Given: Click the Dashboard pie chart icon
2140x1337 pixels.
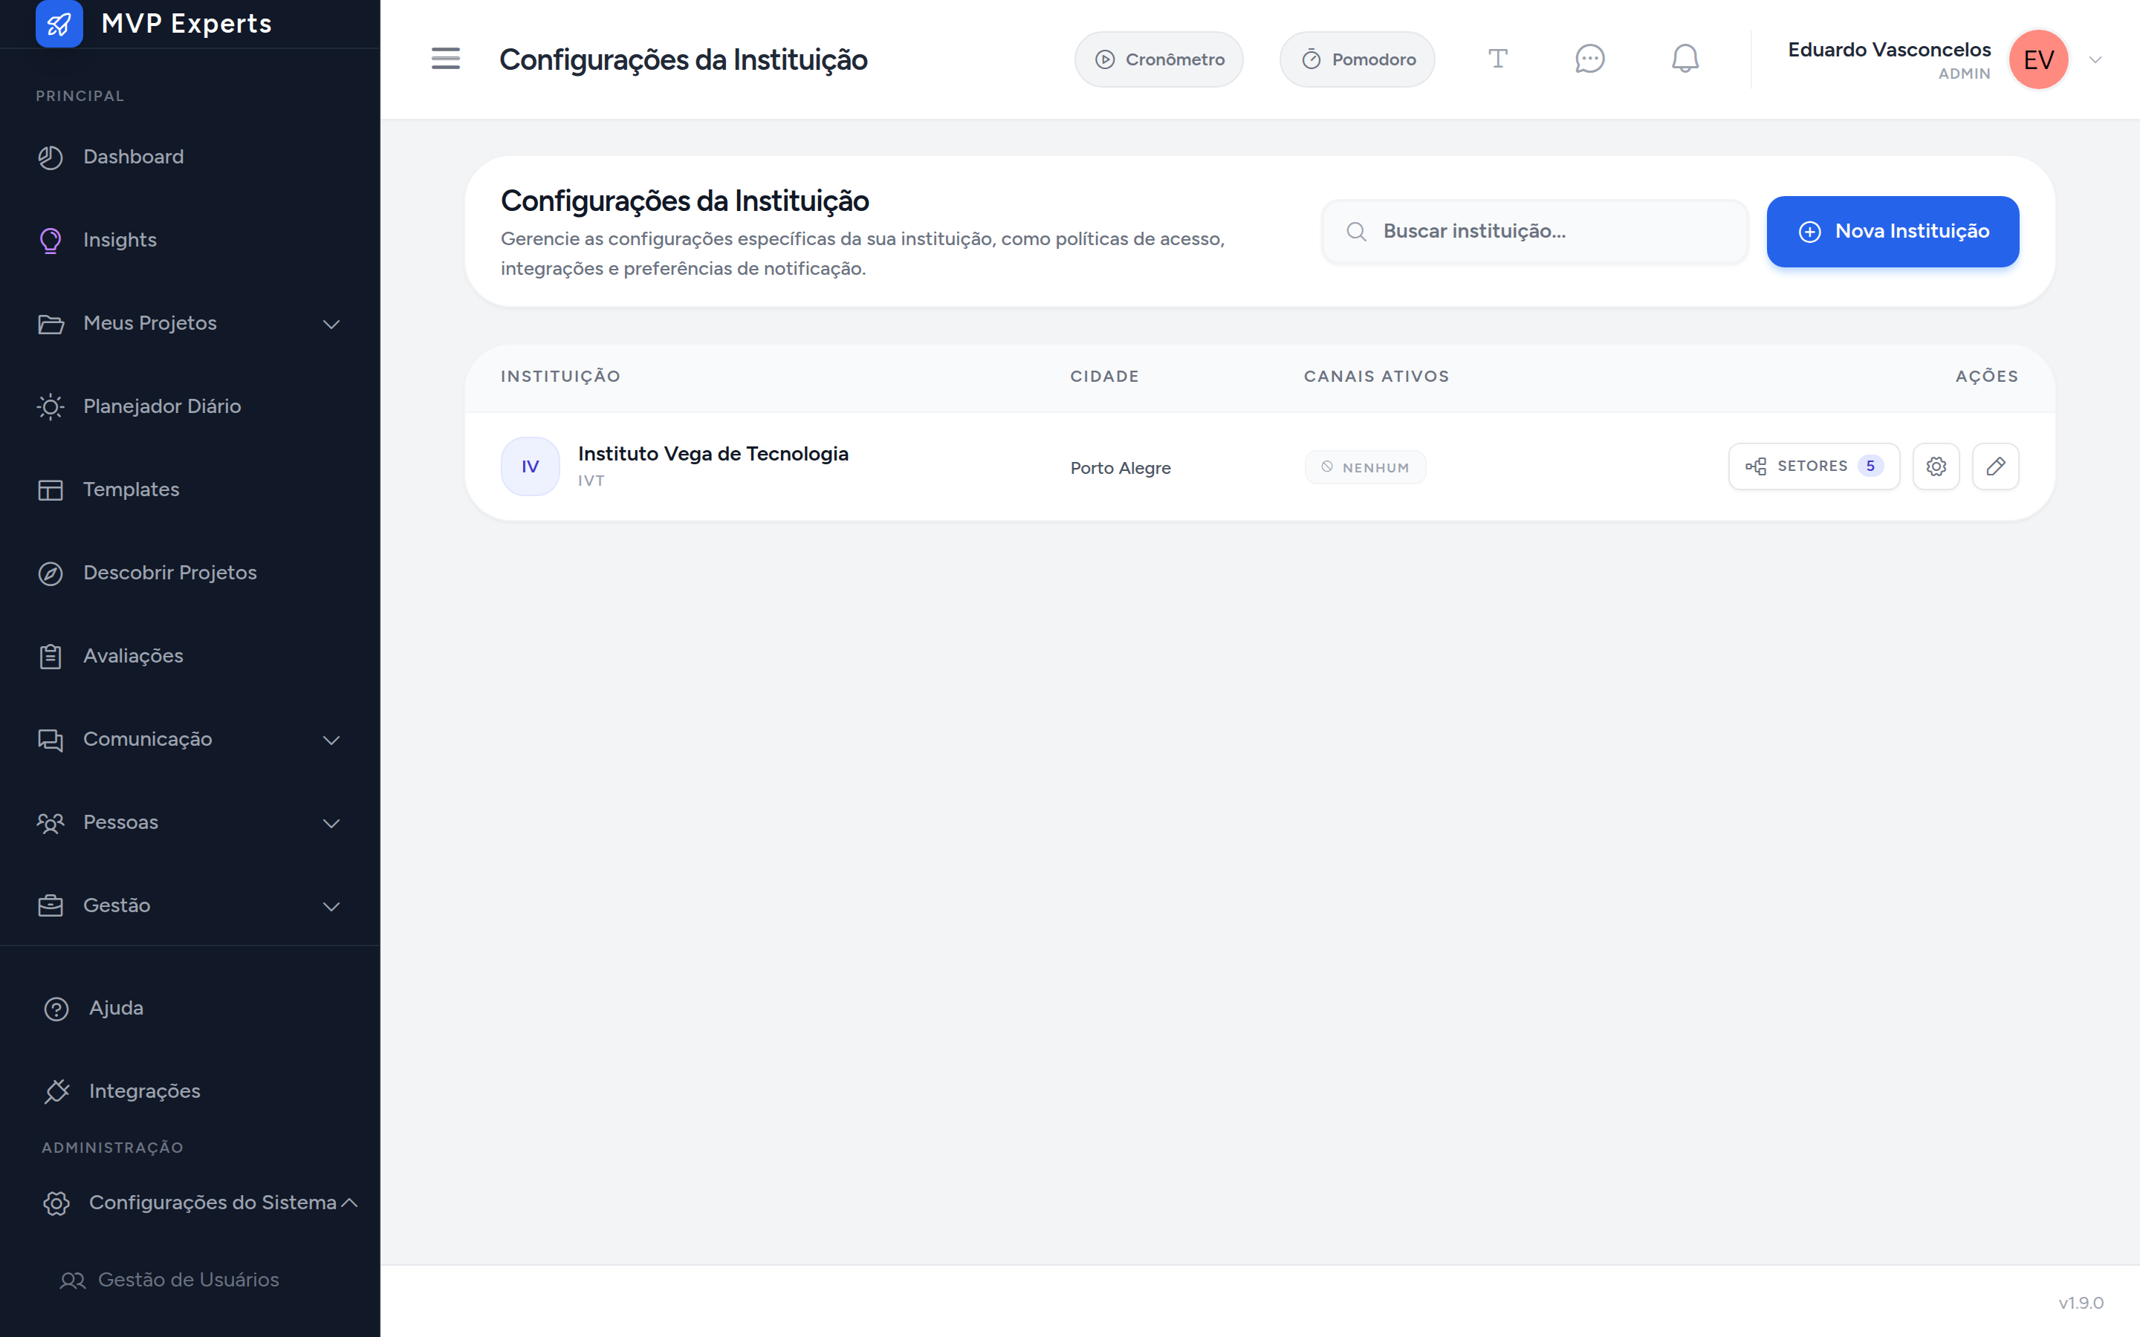Looking at the screenshot, I should (51, 157).
